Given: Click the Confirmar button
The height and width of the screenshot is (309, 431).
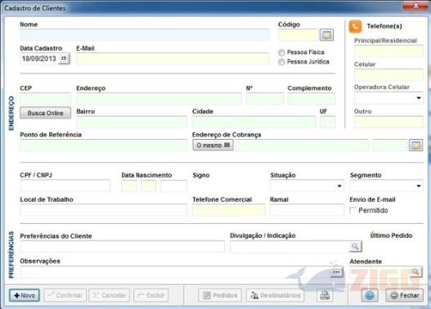Looking at the screenshot, I should point(65,295).
